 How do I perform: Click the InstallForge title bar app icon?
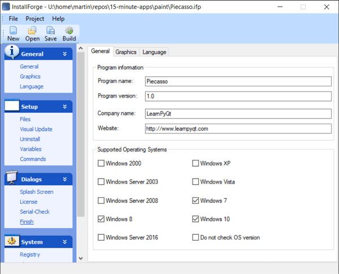(6, 7)
